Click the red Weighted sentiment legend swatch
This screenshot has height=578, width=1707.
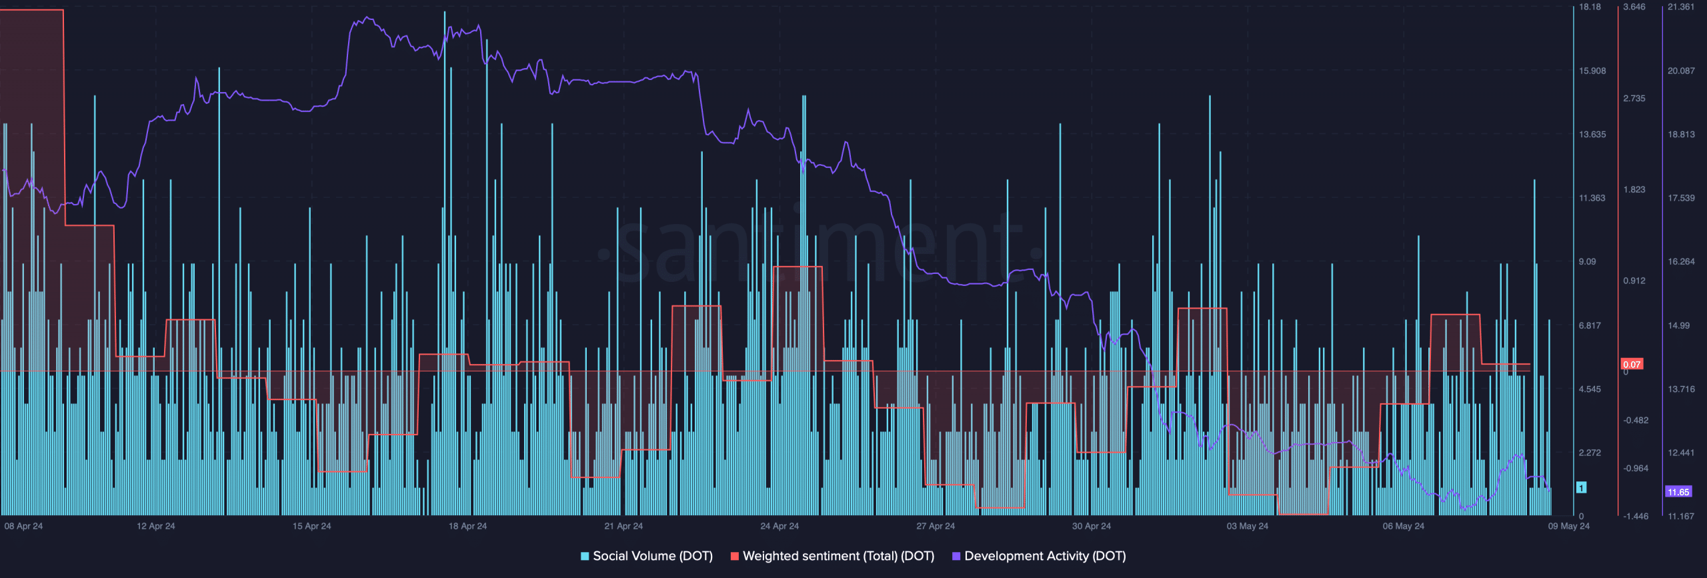click(735, 556)
